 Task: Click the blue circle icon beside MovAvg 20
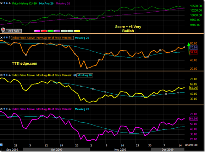(74, 75)
